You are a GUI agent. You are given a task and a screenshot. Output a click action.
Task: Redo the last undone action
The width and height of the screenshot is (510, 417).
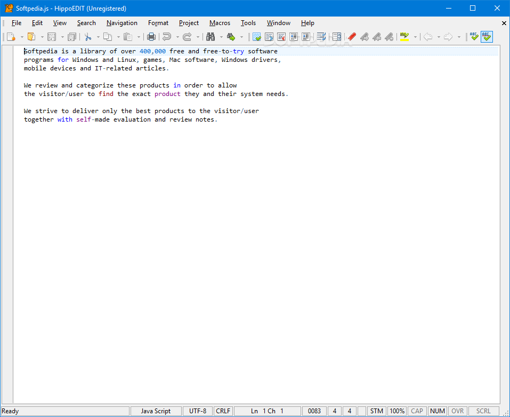[x=187, y=37]
